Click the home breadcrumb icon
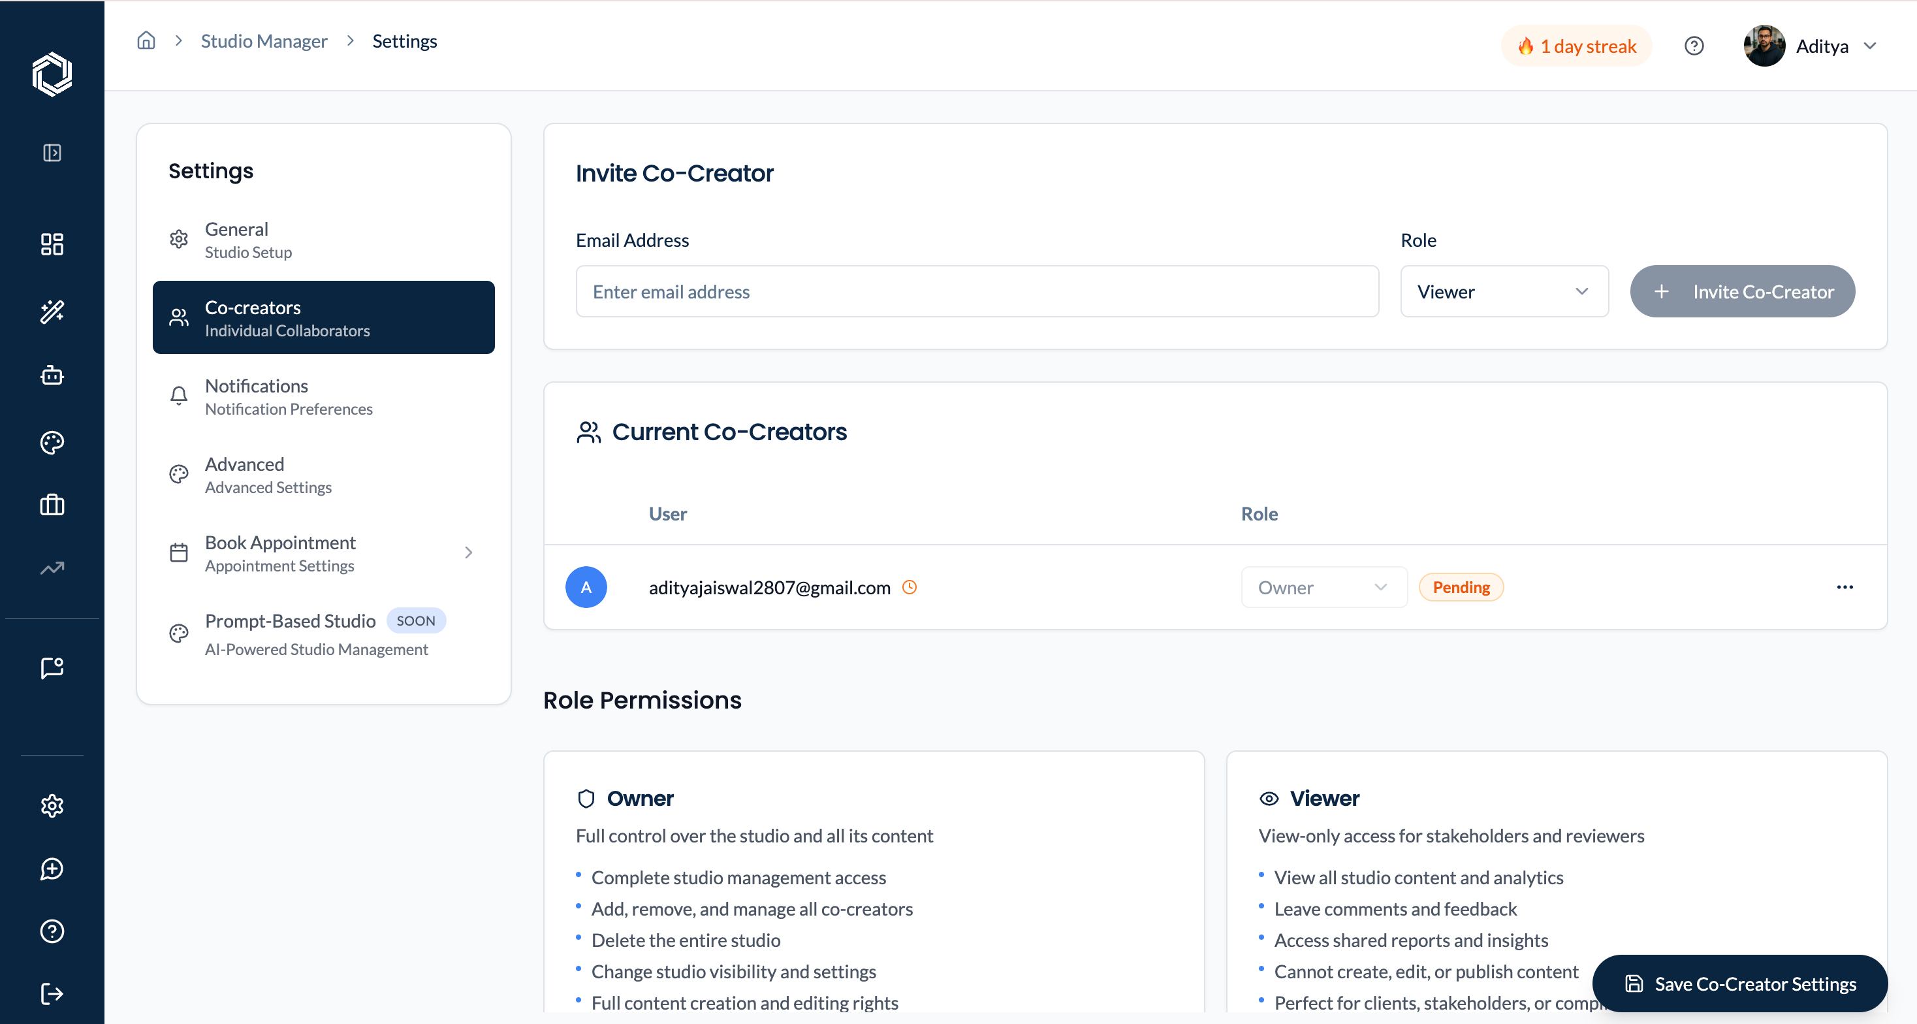 point(146,41)
